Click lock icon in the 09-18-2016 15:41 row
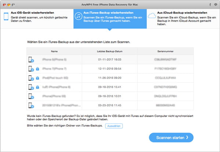 [37, 87]
